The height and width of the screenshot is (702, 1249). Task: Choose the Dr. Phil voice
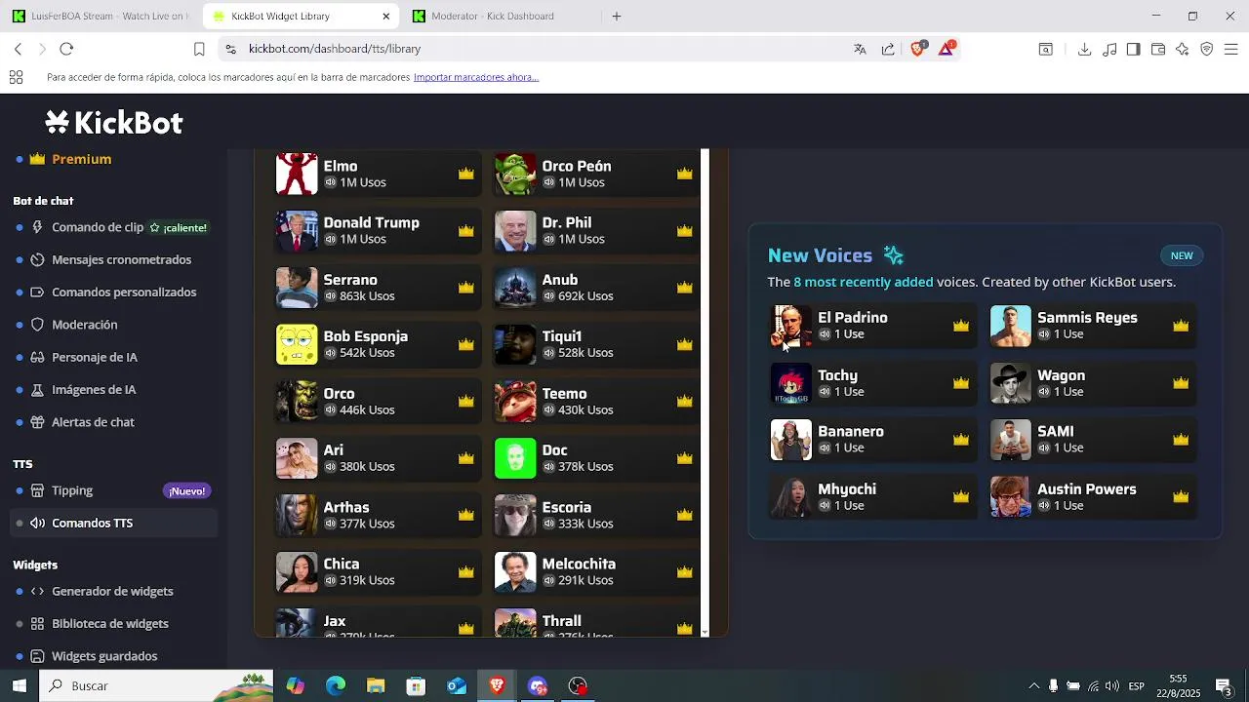[x=595, y=231]
